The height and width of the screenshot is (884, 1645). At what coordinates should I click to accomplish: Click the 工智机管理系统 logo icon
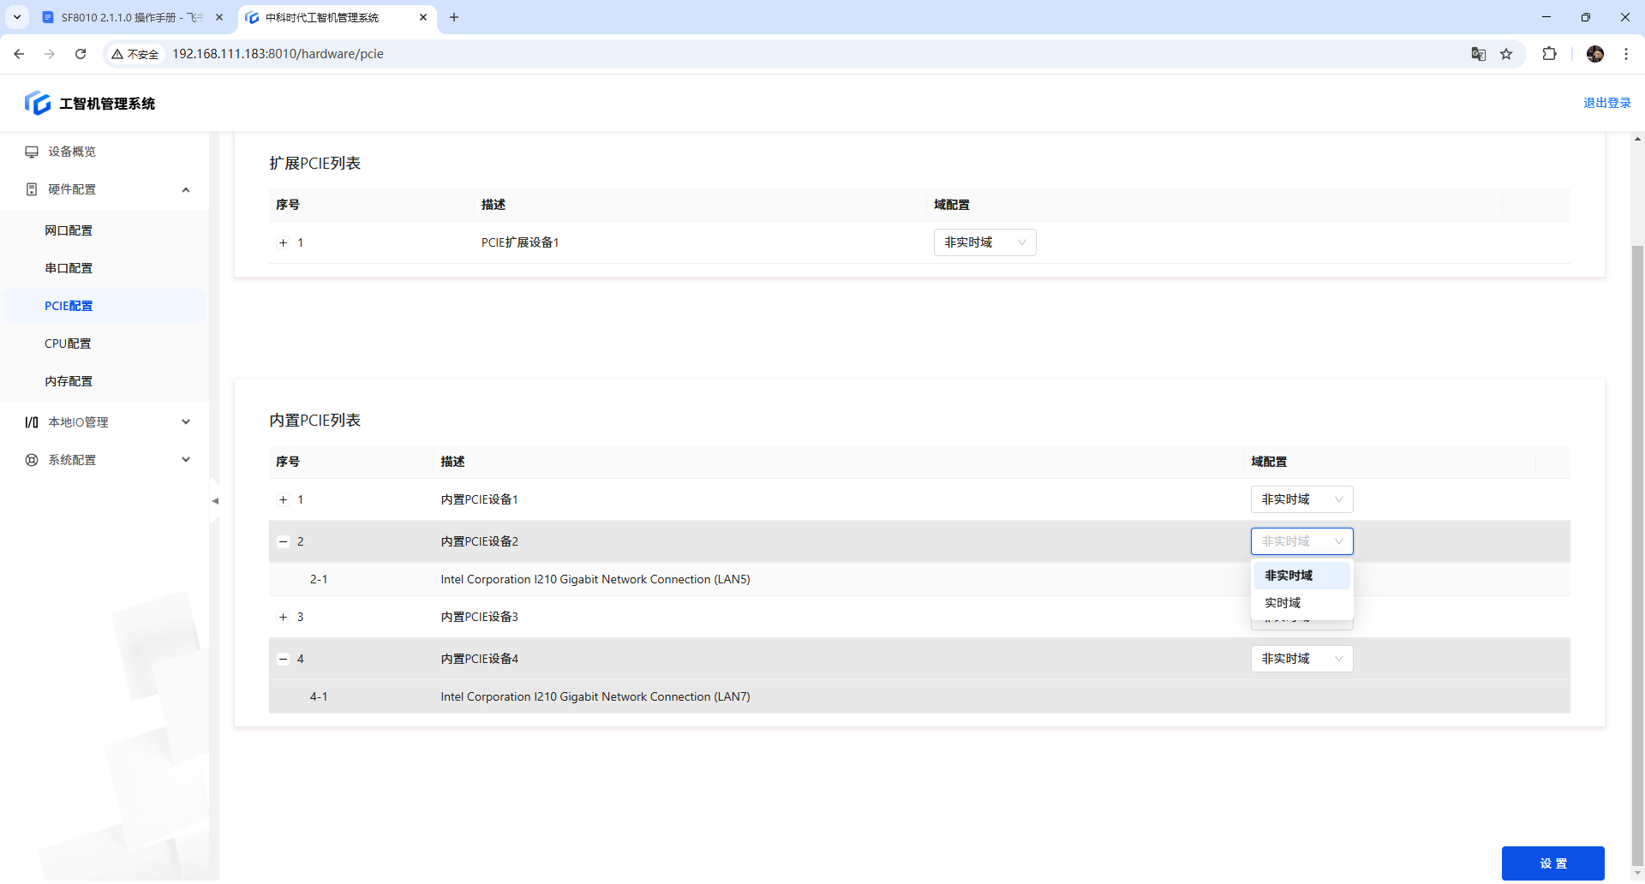coord(37,103)
